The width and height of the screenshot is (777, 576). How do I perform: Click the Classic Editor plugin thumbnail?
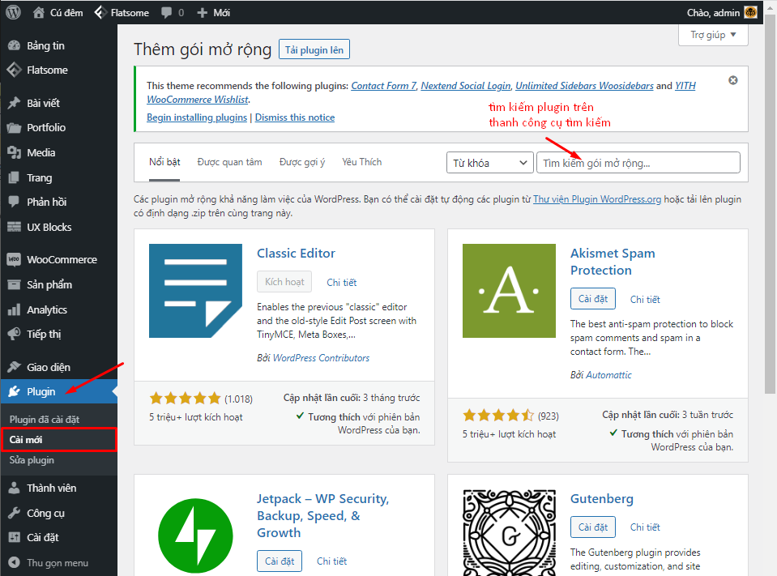click(x=196, y=291)
